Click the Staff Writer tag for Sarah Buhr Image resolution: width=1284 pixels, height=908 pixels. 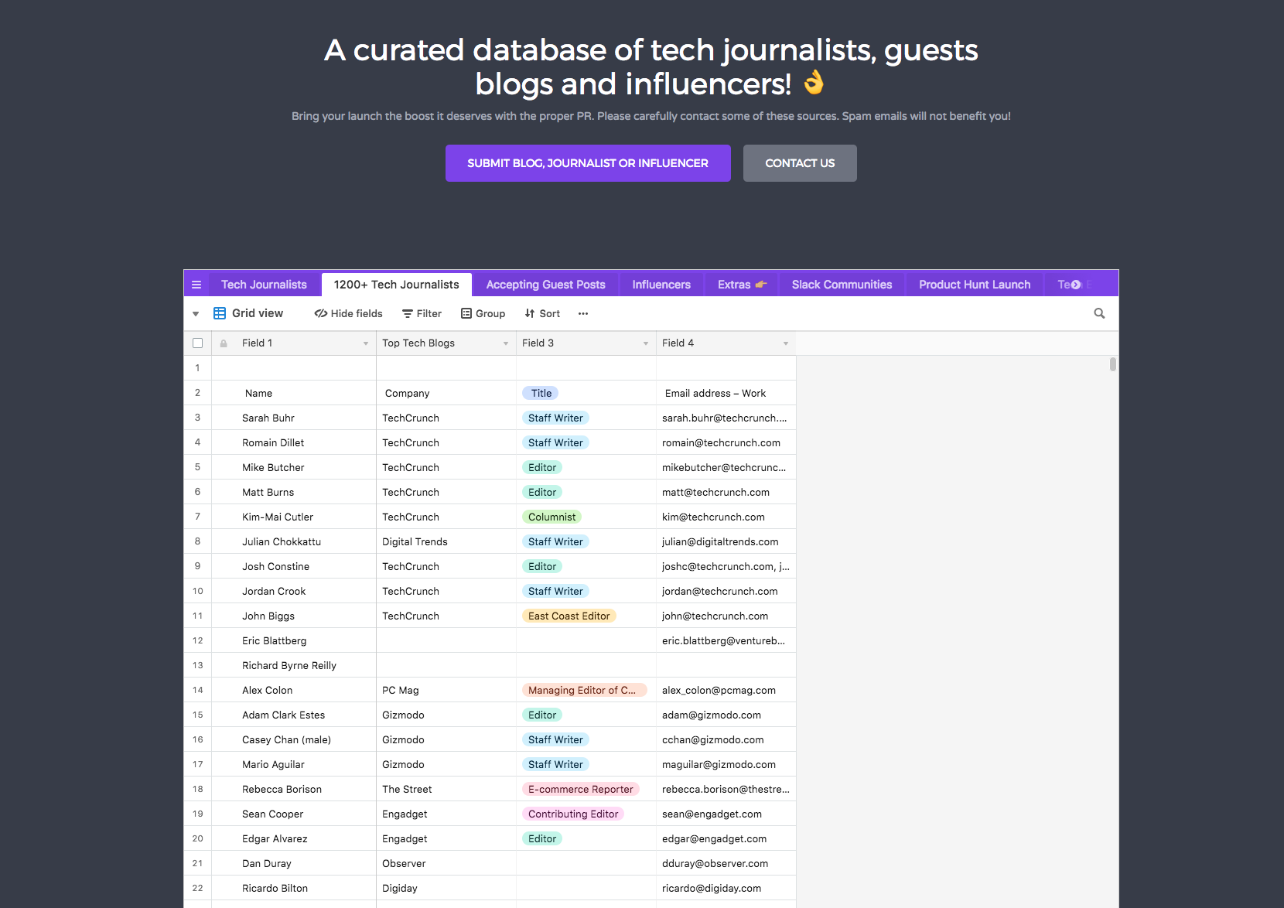tap(555, 418)
